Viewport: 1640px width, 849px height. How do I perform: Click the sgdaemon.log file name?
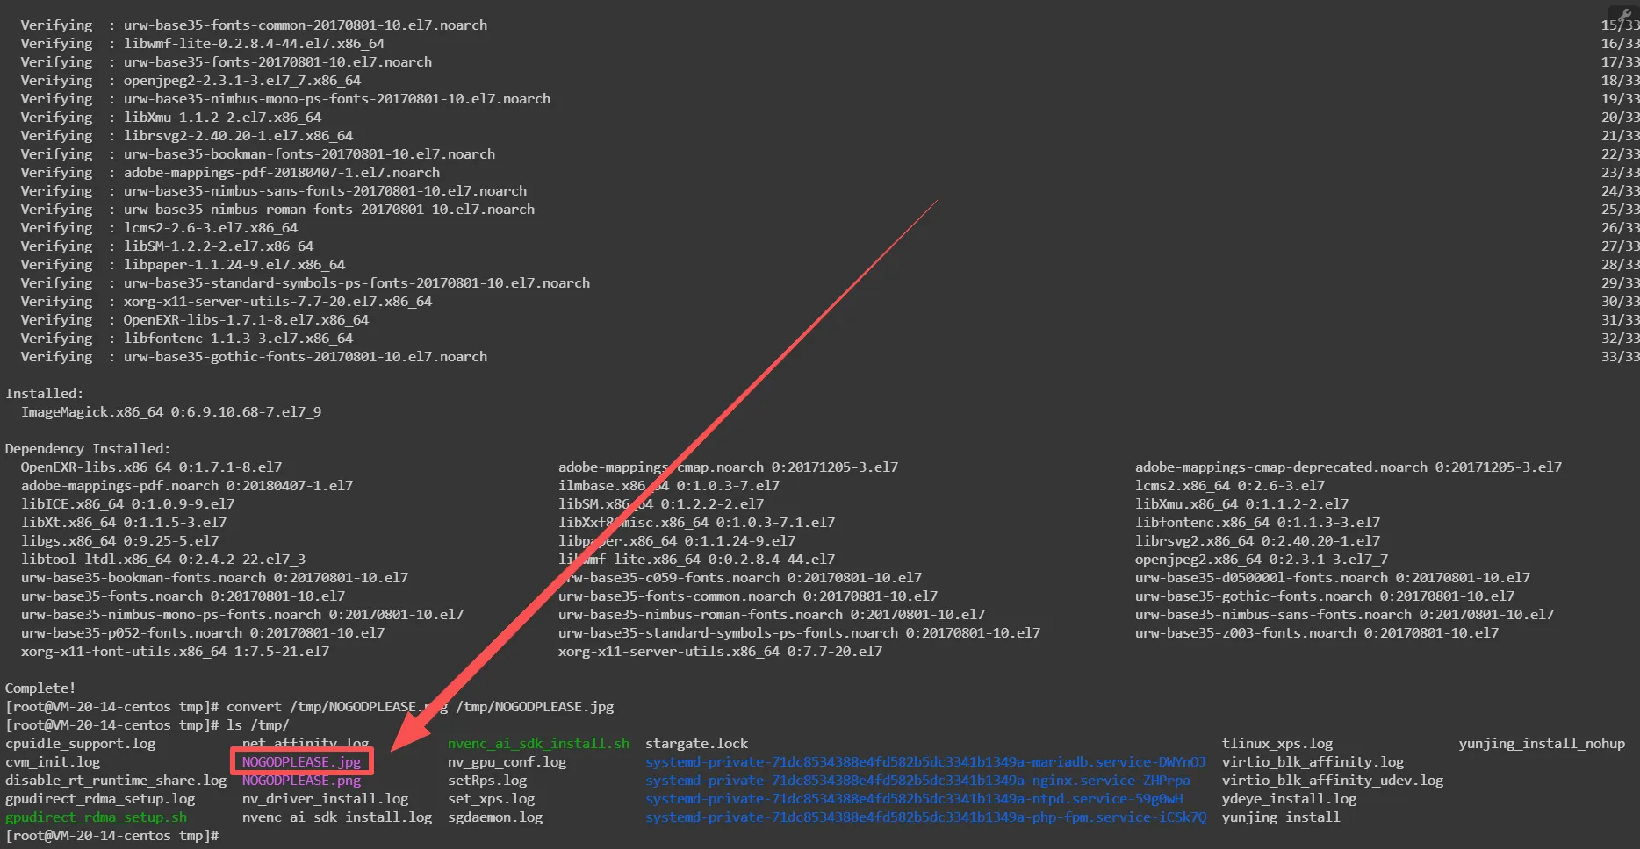(495, 817)
